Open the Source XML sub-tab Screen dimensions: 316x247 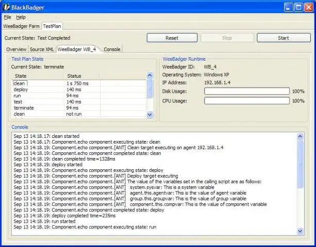pyautogui.click(x=42, y=49)
